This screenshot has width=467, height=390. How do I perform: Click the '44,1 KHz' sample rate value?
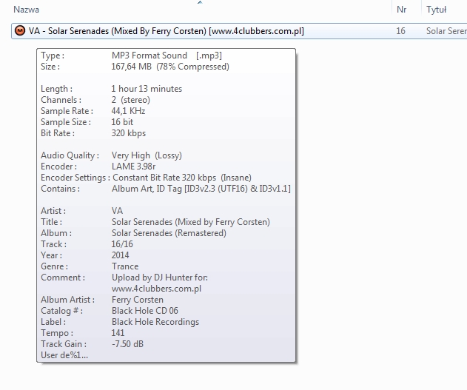128,111
